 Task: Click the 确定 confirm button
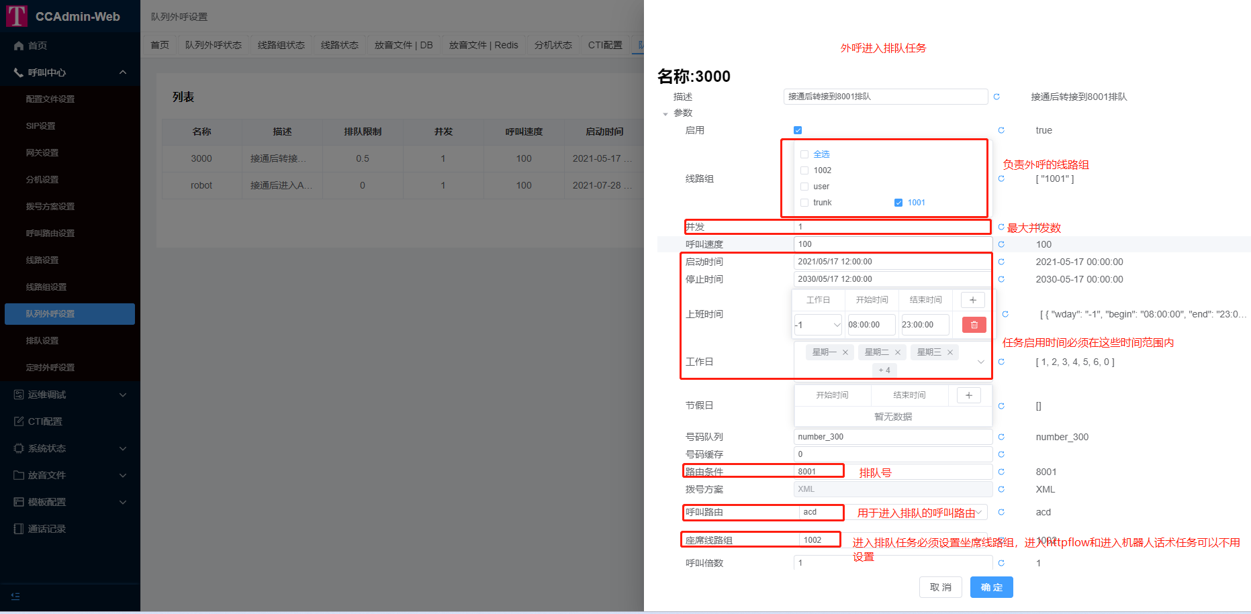991,587
